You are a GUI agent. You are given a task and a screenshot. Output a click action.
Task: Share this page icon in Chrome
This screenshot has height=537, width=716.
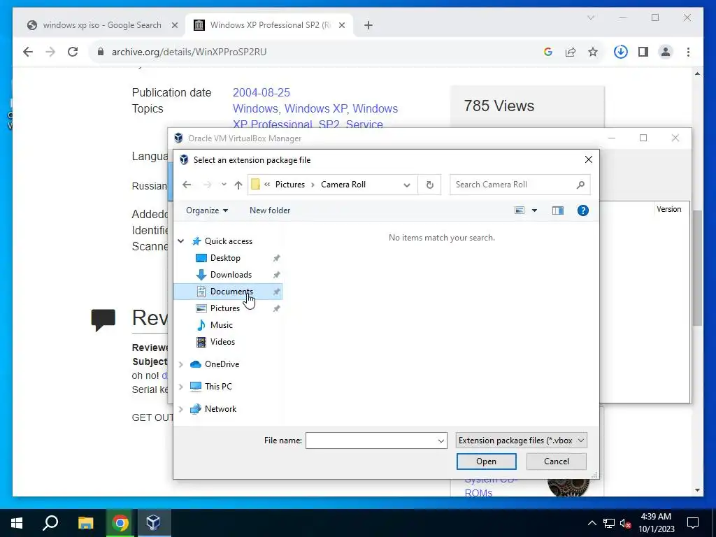point(571,52)
